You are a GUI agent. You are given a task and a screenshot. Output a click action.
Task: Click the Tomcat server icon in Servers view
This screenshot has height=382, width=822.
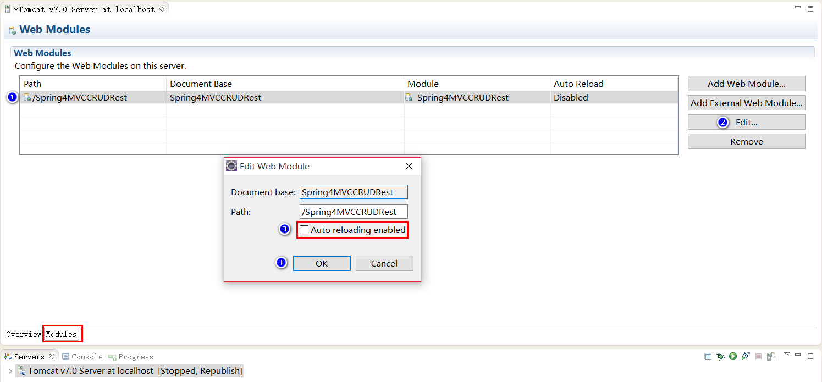(x=21, y=371)
